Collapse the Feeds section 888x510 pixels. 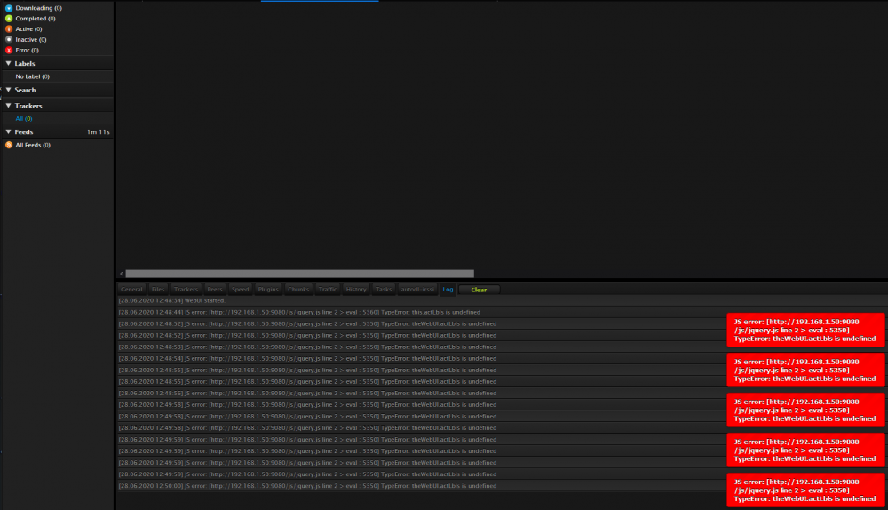click(9, 132)
